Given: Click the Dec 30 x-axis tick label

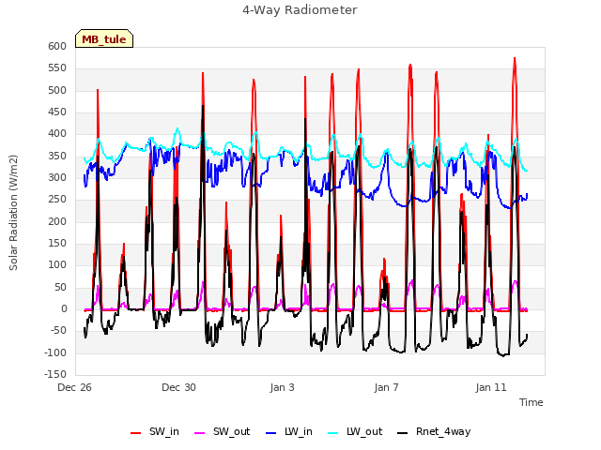Looking at the screenshot, I should click(x=178, y=387).
